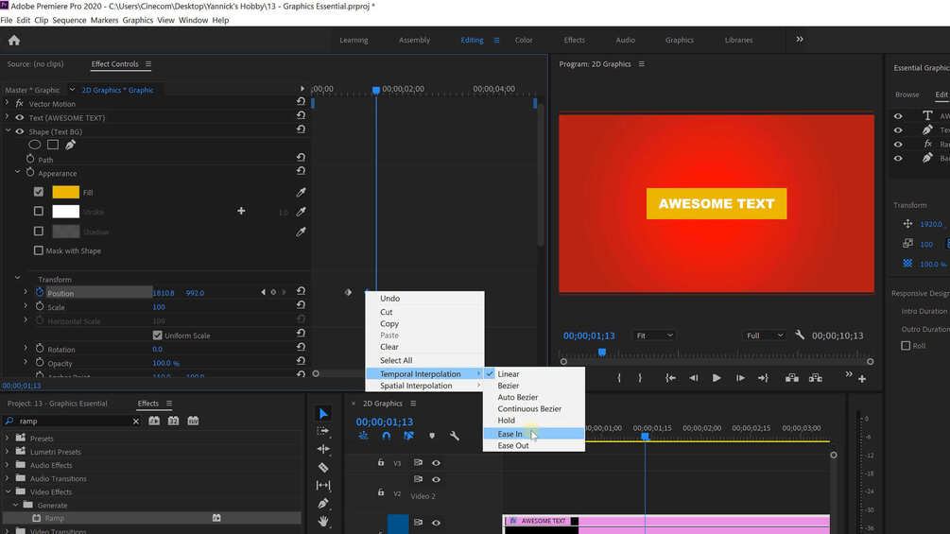Click the white Stroke color swatch
The height and width of the screenshot is (534, 950).
point(65,212)
